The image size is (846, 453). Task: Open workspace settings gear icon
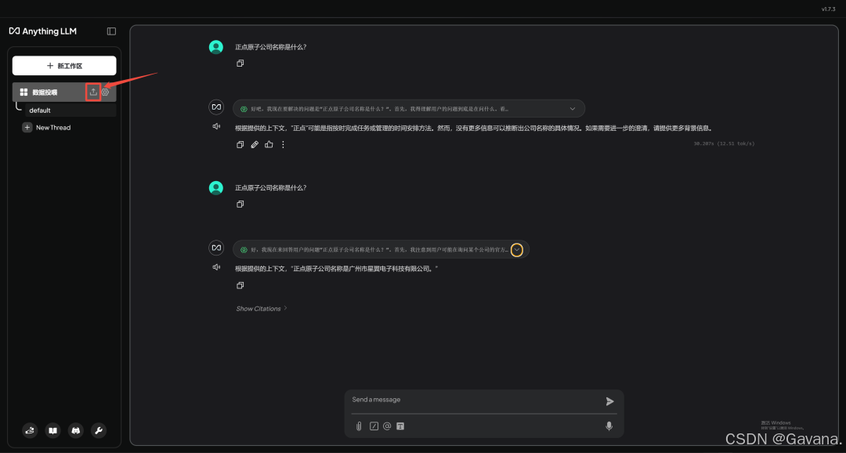pos(105,92)
